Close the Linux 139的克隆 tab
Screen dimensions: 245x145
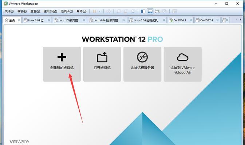pyautogui.click(x=84, y=20)
